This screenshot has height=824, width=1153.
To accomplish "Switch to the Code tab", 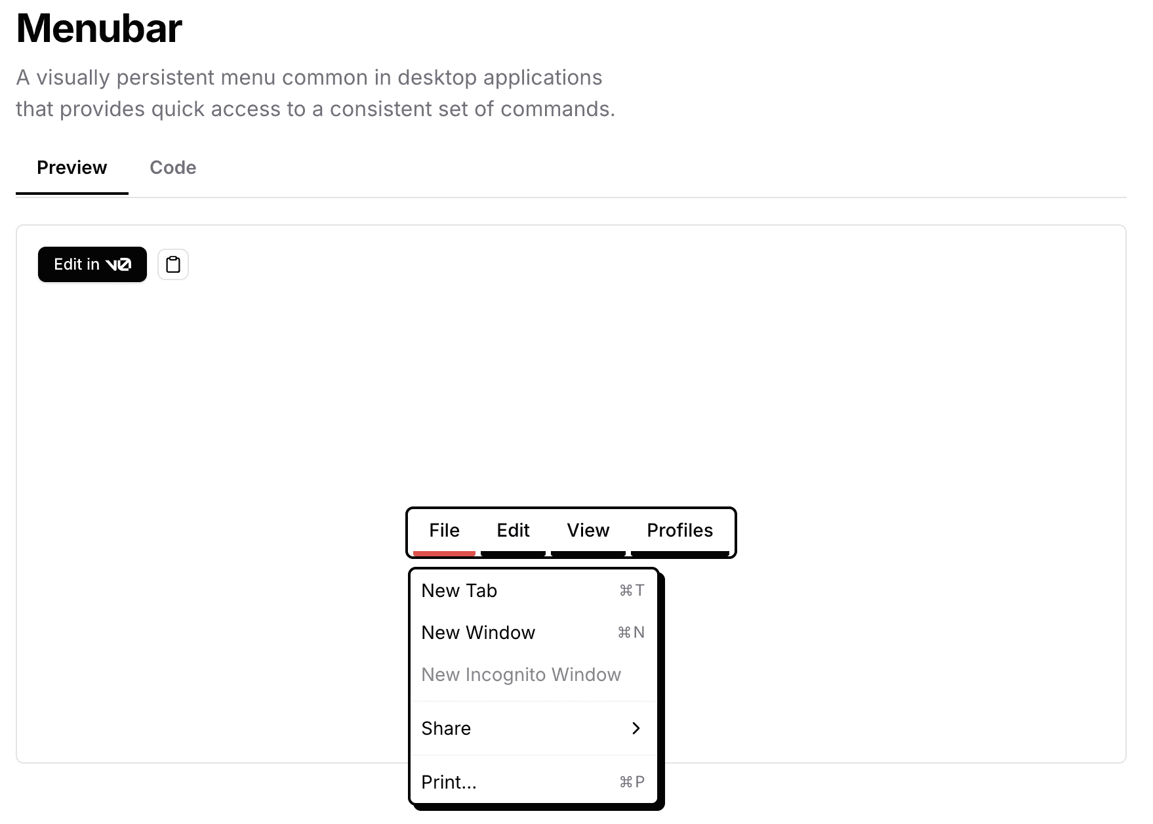I will (172, 168).
